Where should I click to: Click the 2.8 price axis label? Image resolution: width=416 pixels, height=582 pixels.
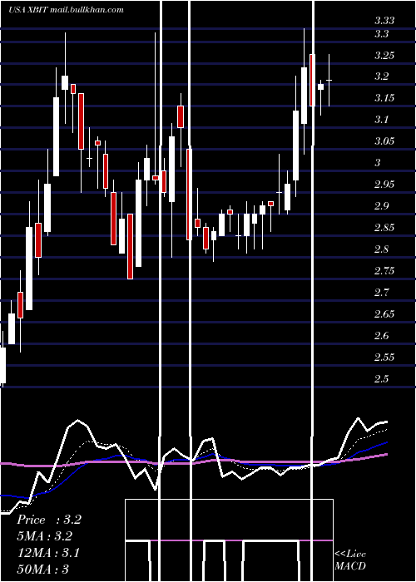[x=381, y=249]
